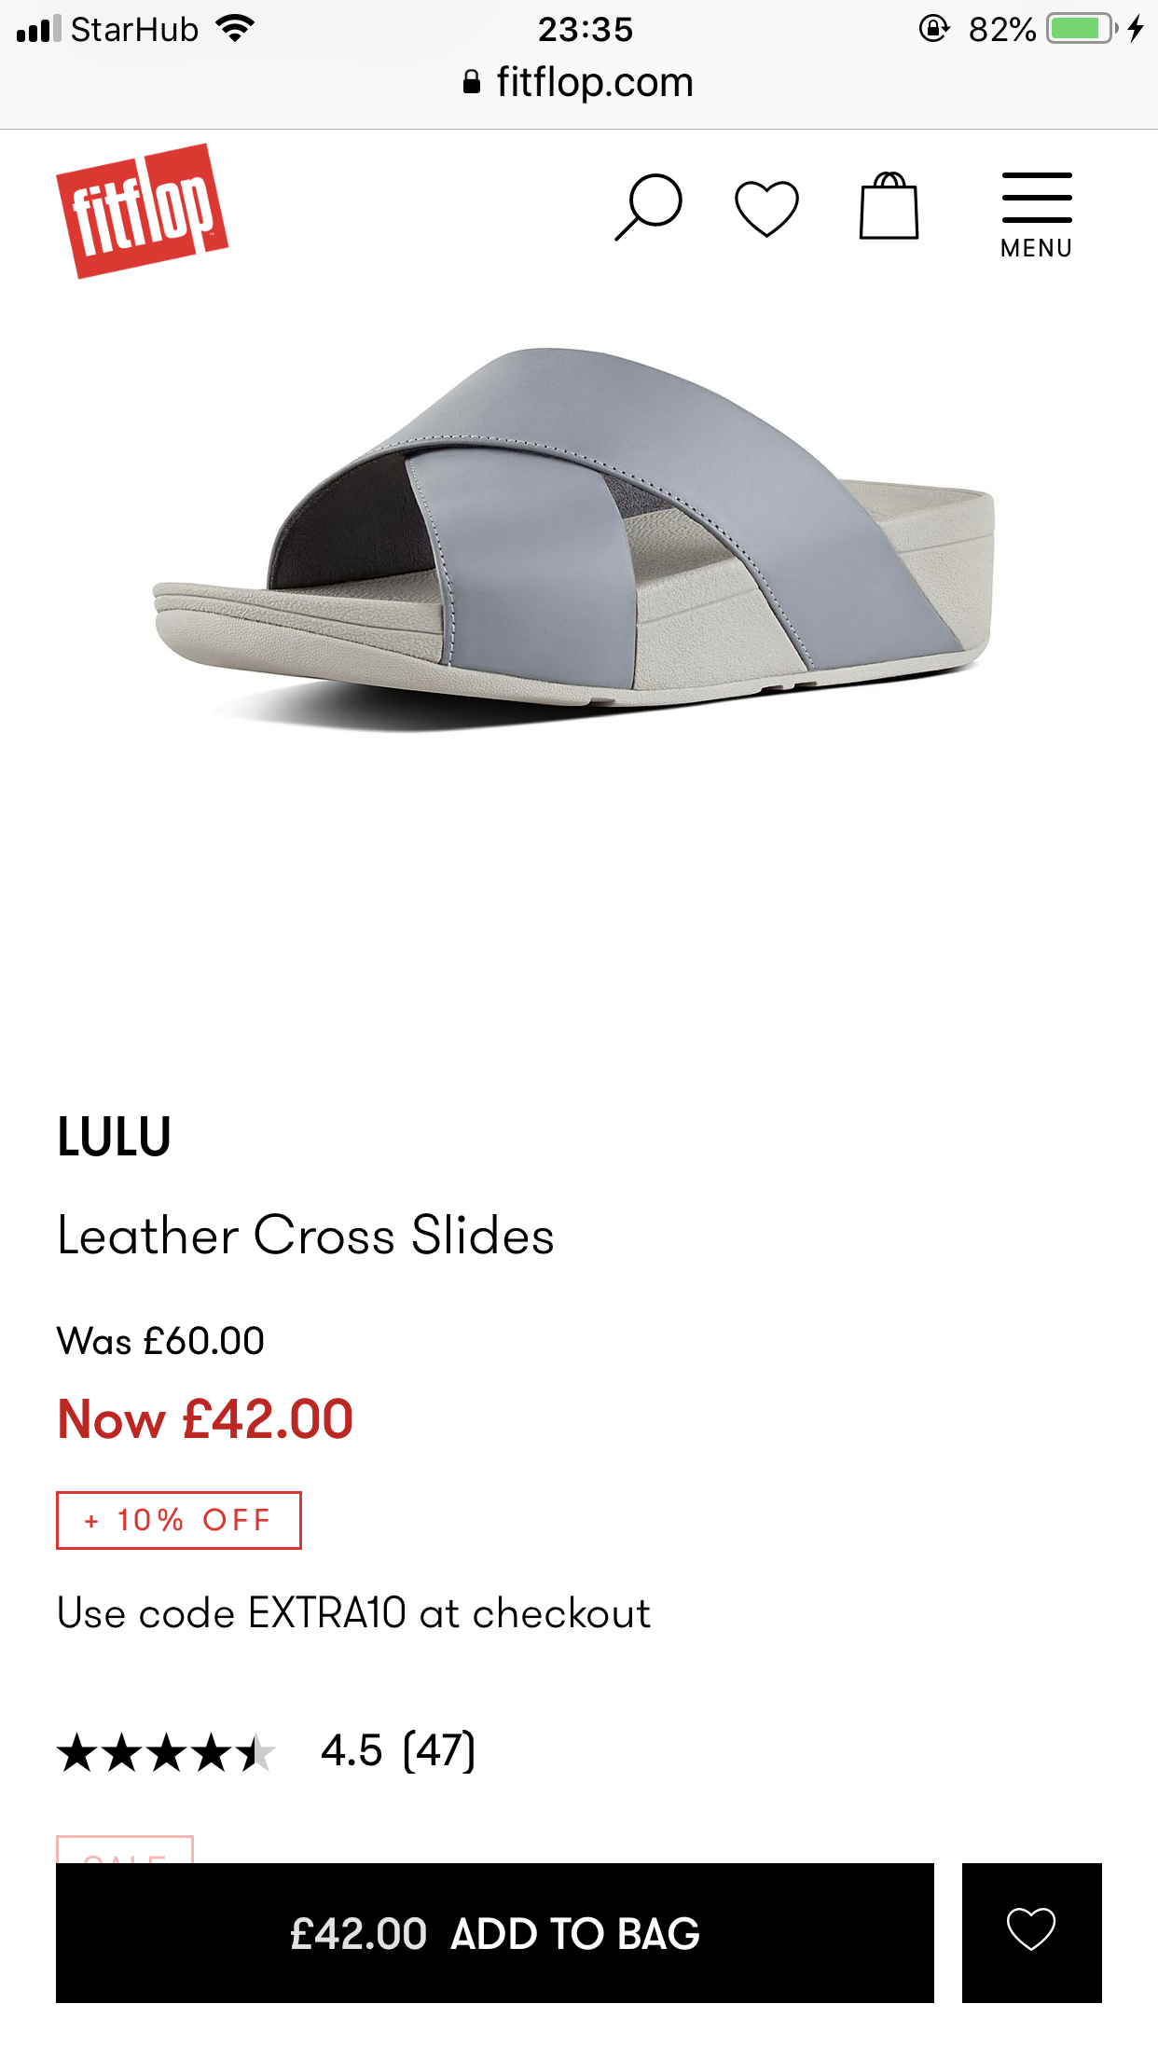Tap the lock icon in address bar
The height and width of the screenshot is (2059, 1158).
472,83
